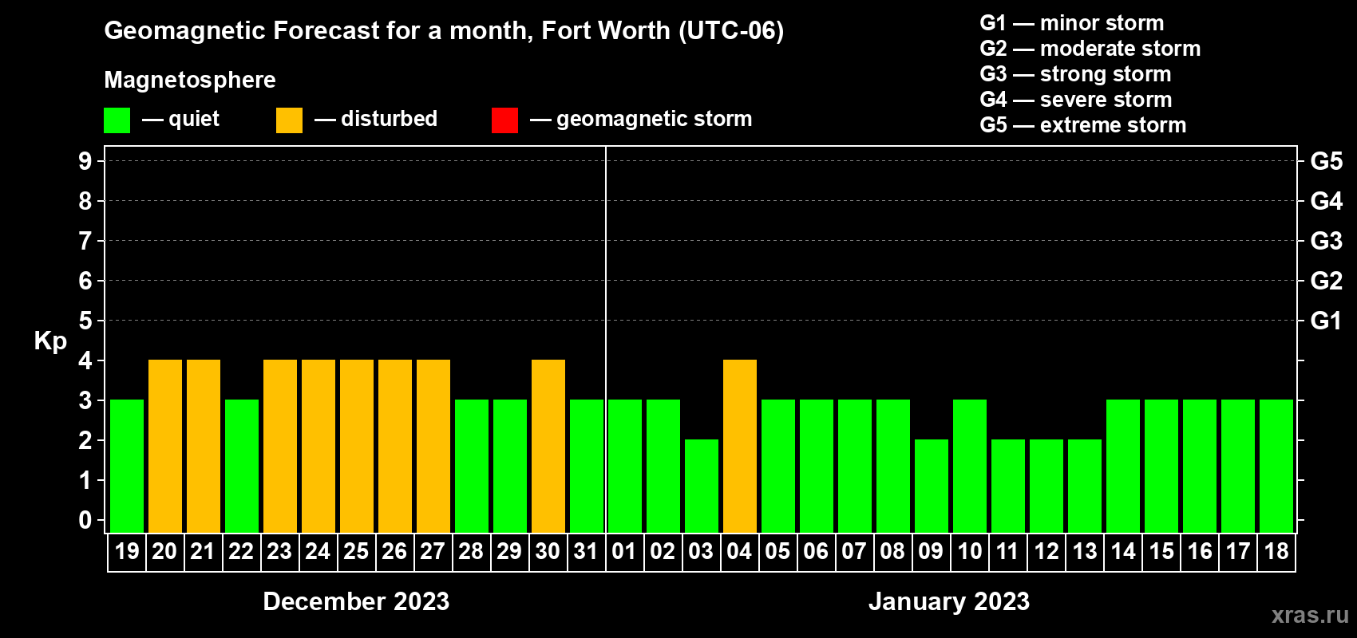Click the G1 label on right axis

[1327, 321]
